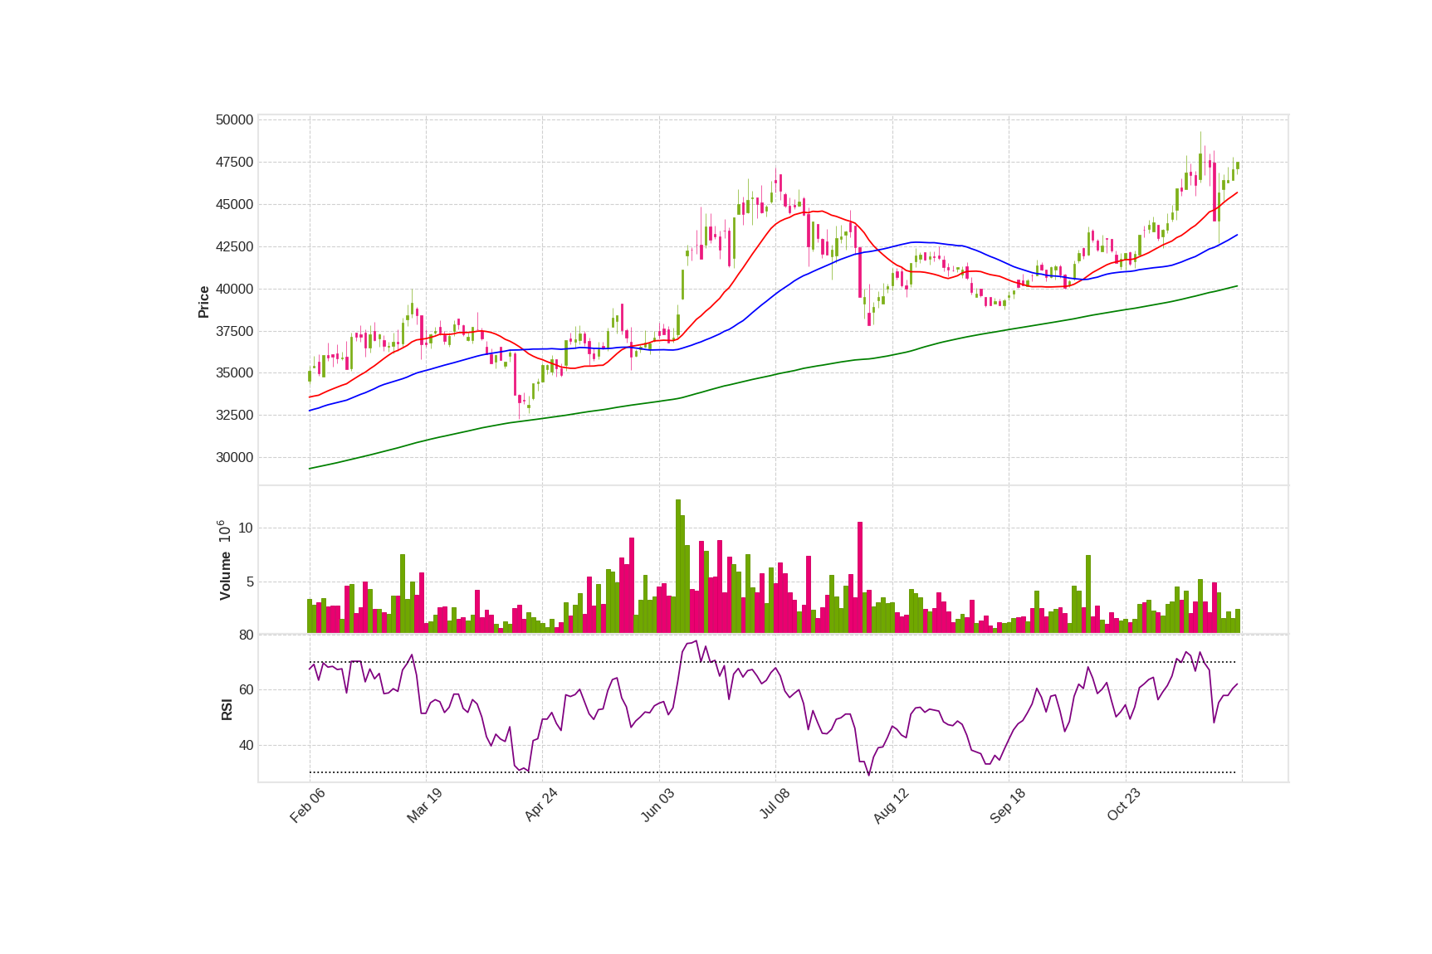Click the 'RSI' axis title
This screenshot has width=1432, height=954.
pyautogui.click(x=227, y=709)
